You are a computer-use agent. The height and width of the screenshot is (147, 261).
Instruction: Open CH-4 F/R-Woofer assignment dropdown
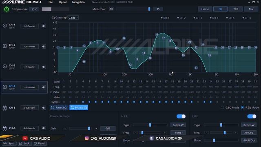pyautogui.click(x=30, y=87)
